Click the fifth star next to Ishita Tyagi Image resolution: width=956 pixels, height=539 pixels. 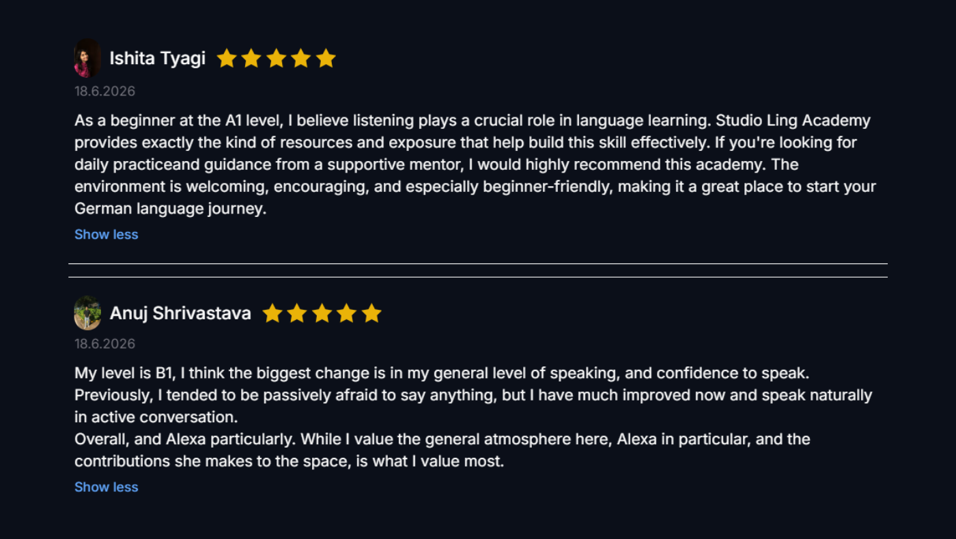(326, 59)
